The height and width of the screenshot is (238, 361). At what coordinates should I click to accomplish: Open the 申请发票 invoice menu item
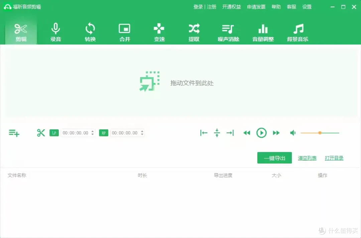[256, 7]
